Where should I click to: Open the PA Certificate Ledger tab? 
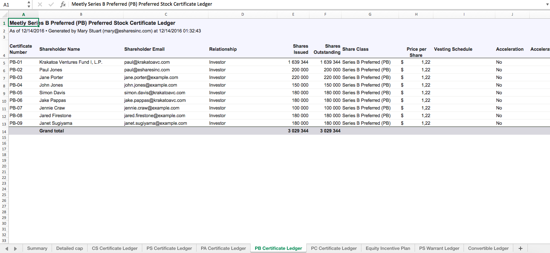pos(223,248)
